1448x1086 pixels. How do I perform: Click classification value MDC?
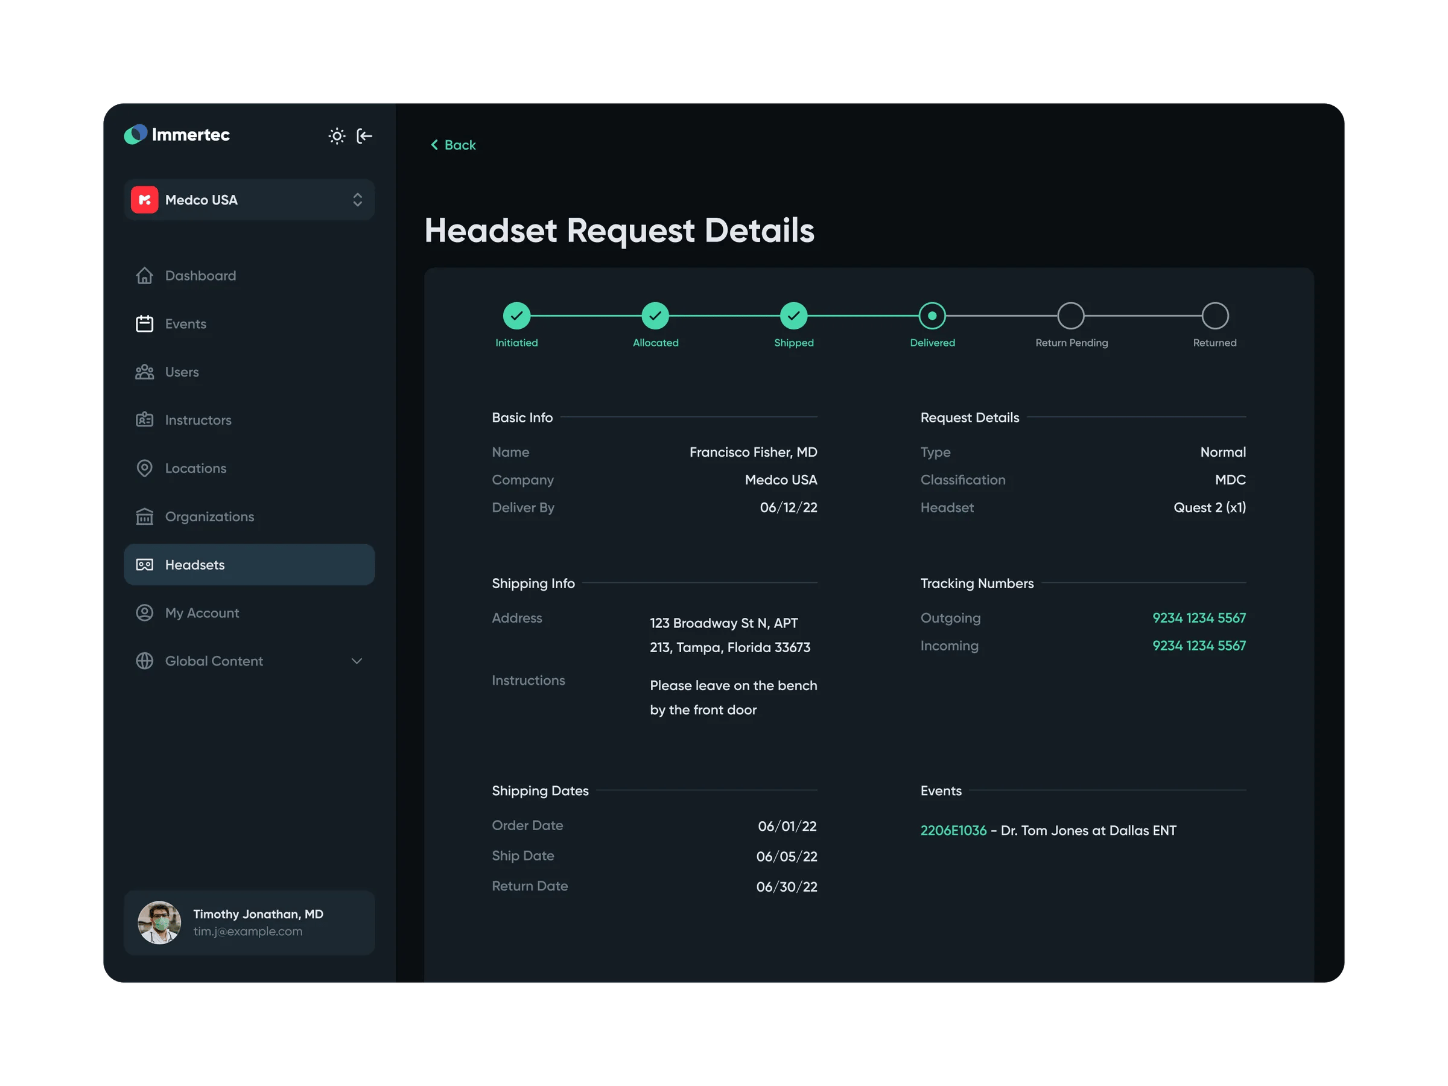tap(1231, 480)
